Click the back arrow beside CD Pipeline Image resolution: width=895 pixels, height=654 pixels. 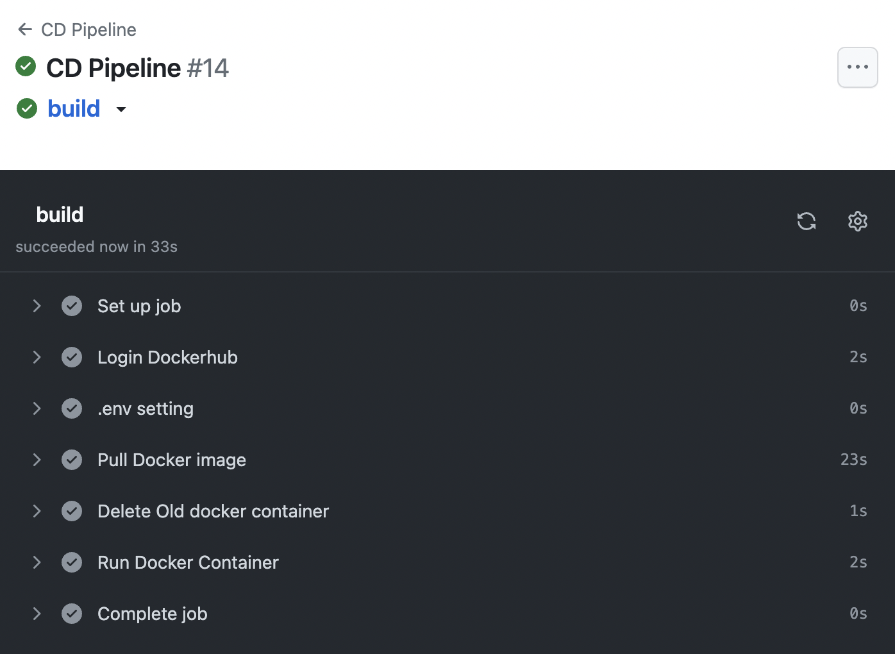25,29
